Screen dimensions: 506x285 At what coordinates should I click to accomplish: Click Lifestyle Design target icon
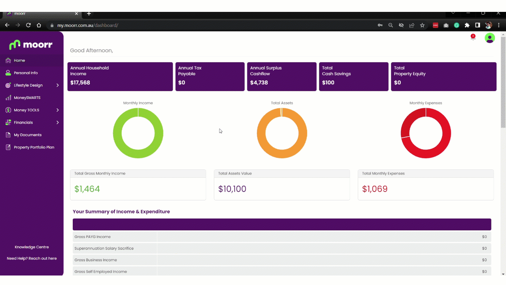(x=8, y=85)
